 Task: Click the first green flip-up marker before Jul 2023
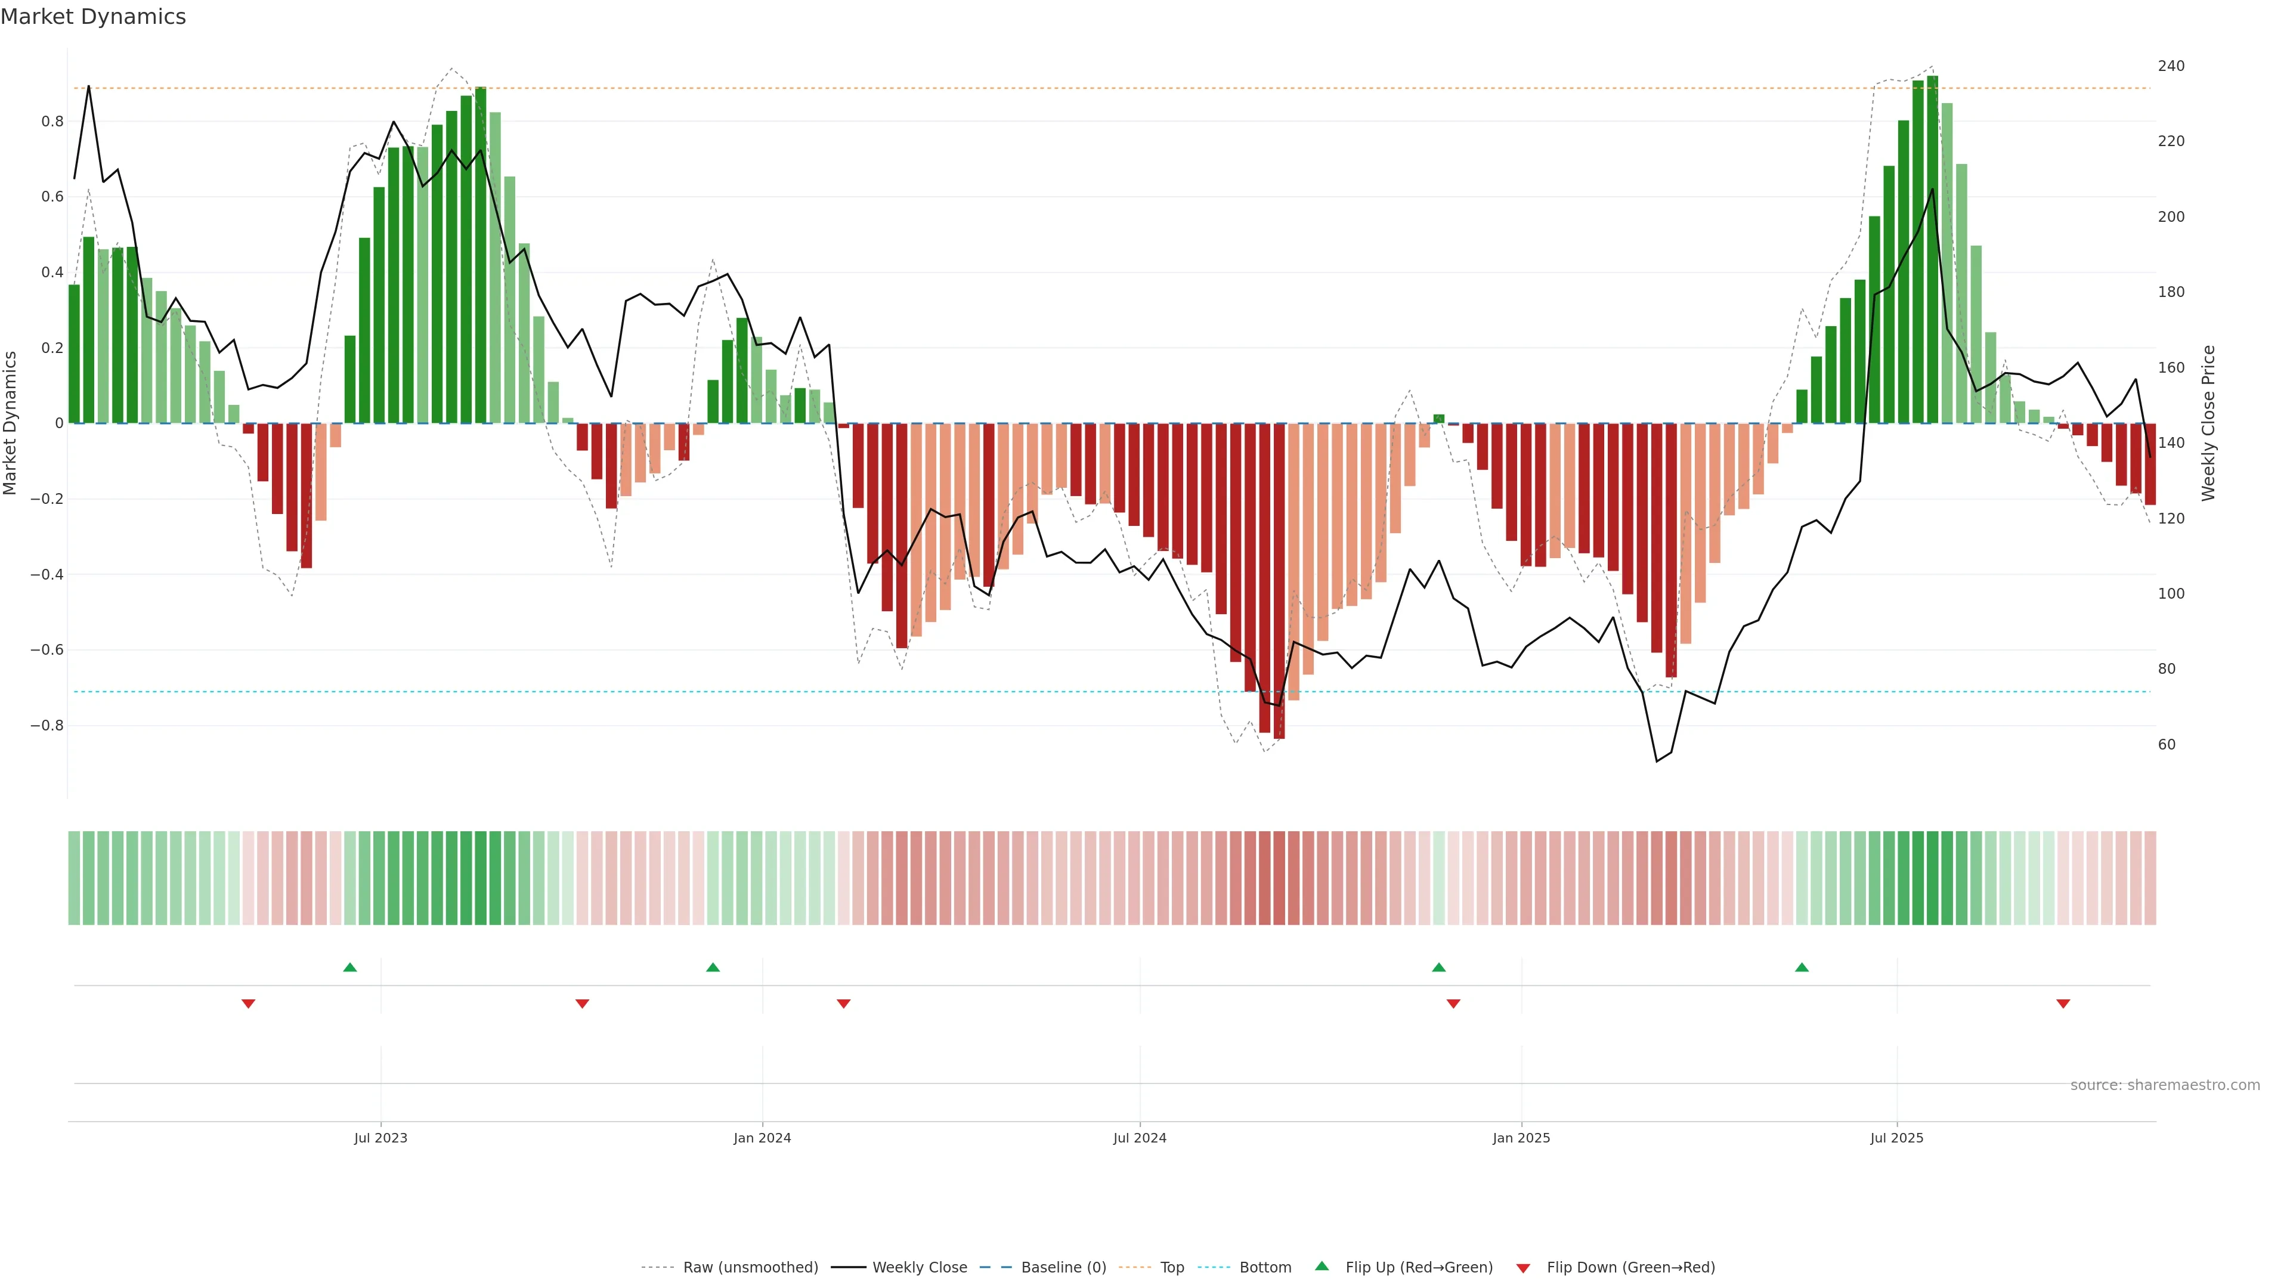coord(349,967)
